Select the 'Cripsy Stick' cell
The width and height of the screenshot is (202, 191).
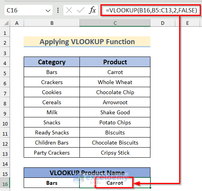[115, 153]
